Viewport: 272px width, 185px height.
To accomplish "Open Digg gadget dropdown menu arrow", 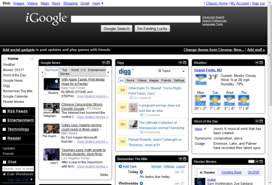I will tap(180, 62).
